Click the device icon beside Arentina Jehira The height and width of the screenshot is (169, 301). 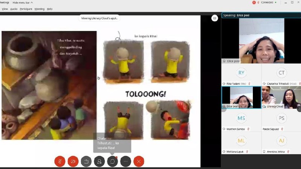[x=264, y=152]
